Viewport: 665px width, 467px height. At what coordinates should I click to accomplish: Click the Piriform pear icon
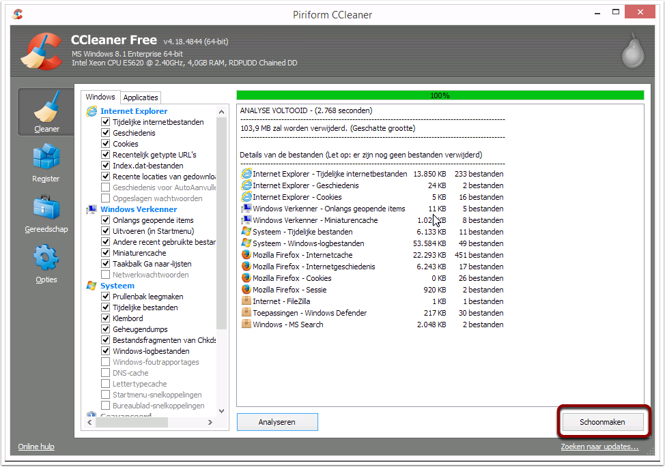click(633, 51)
